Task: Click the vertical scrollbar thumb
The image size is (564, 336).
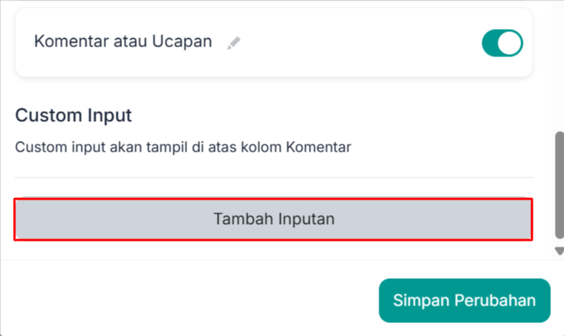Action: pyautogui.click(x=559, y=185)
